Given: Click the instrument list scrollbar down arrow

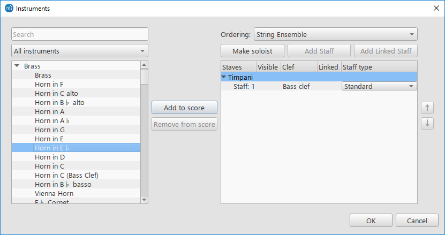Looking at the screenshot, I should pyautogui.click(x=144, y=199).
